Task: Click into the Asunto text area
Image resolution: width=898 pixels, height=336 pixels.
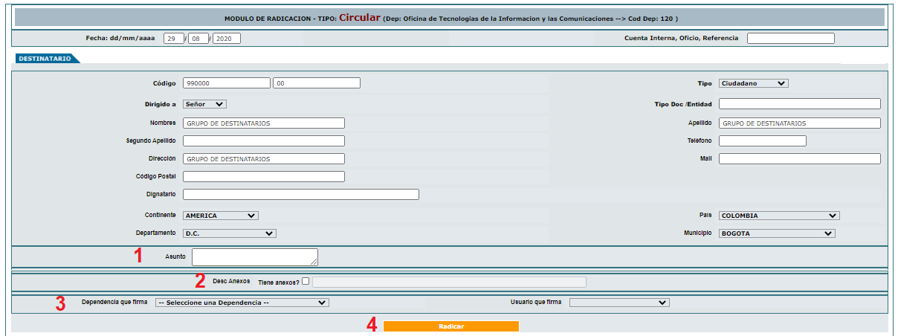Action: 254,256
